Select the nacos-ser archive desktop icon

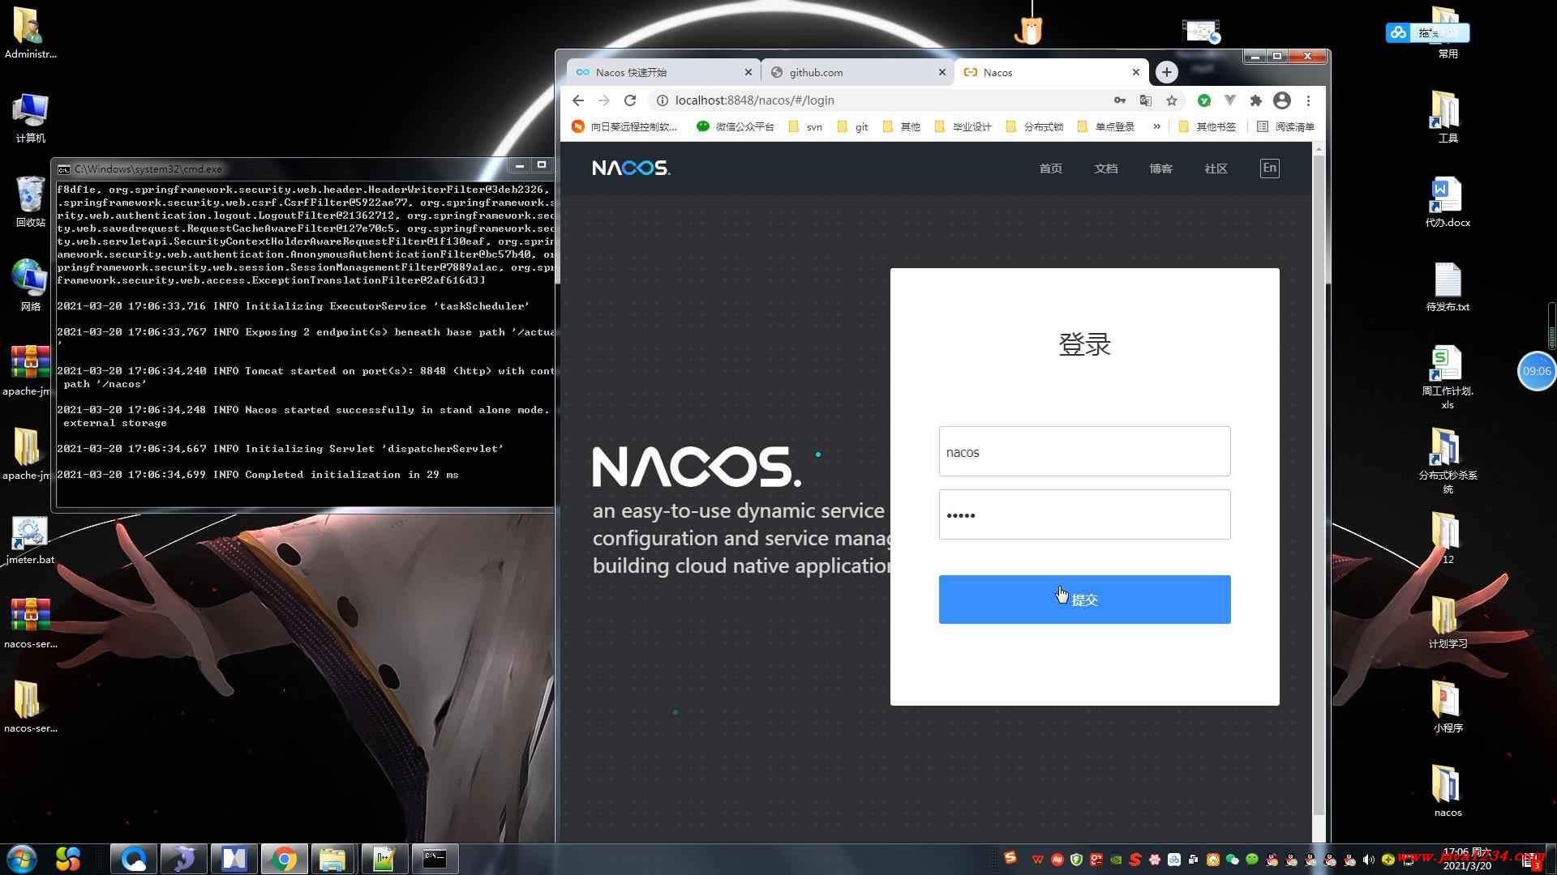coord(31,624)
